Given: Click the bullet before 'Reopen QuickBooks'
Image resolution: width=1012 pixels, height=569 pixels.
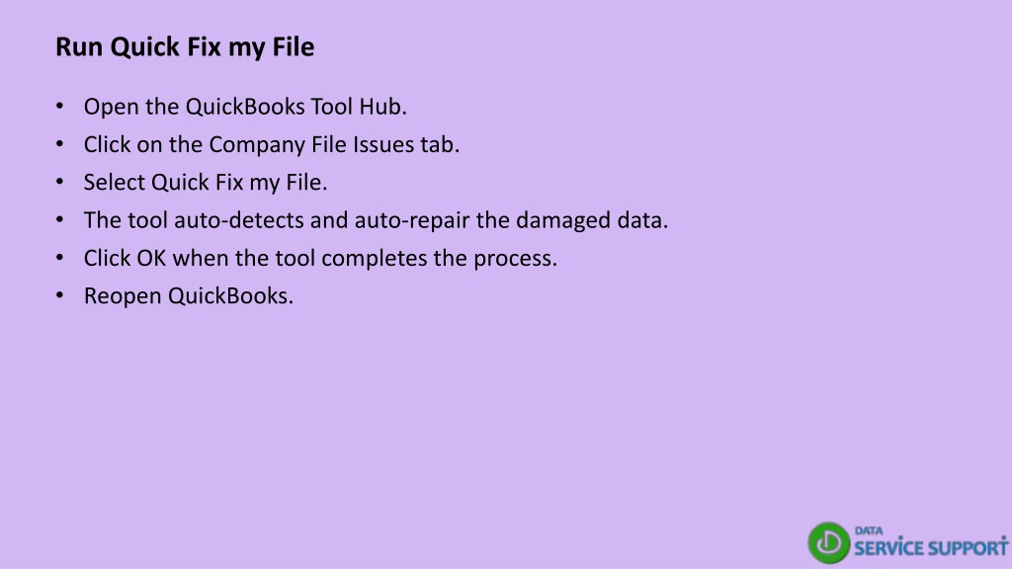Looking at the screenshot, I should [60, 295].
